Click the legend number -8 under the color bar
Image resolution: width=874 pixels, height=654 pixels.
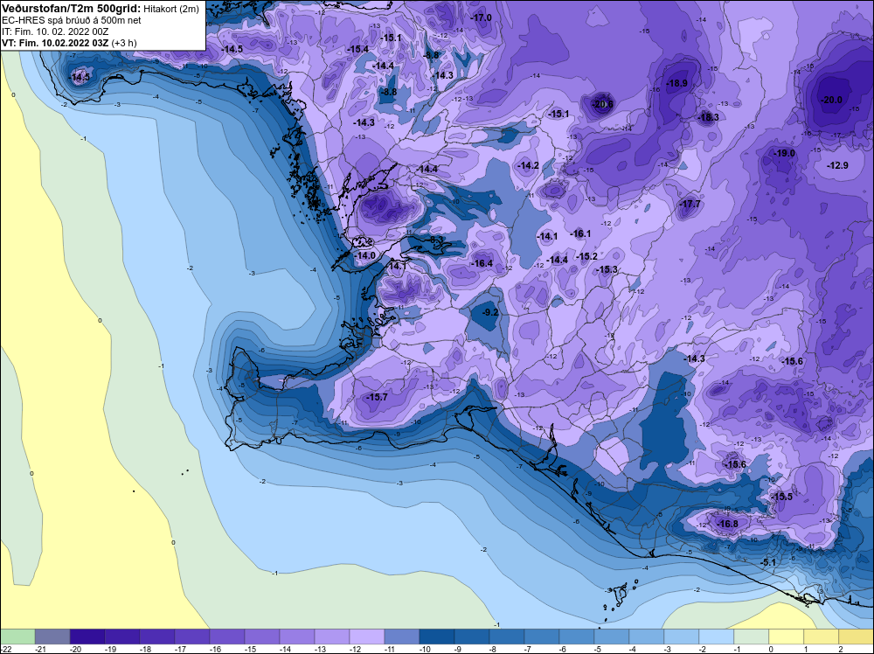pyautogui.click(x=495, y=649)
